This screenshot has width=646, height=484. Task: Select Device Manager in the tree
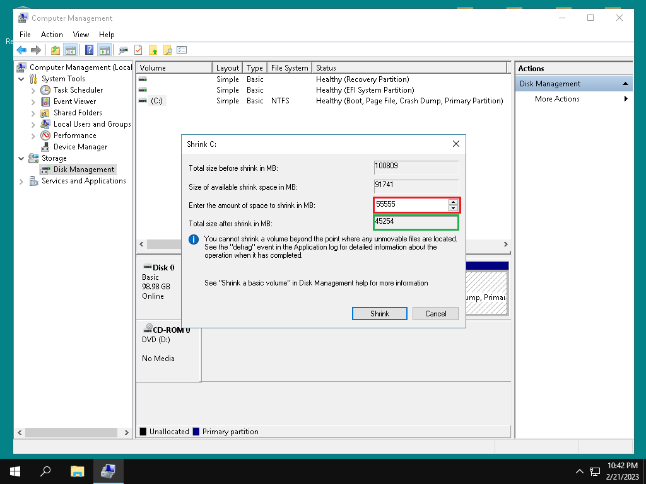[80, 147]
